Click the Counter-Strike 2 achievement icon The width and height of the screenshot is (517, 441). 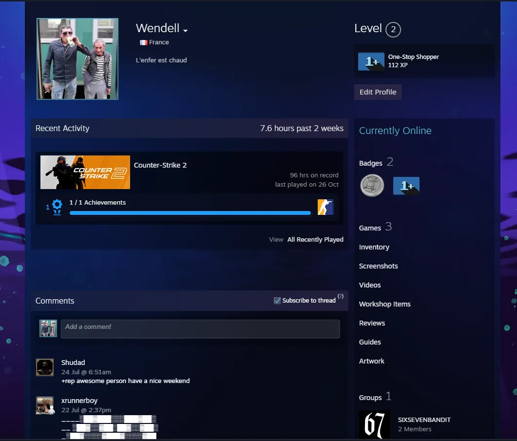point(325,207)
